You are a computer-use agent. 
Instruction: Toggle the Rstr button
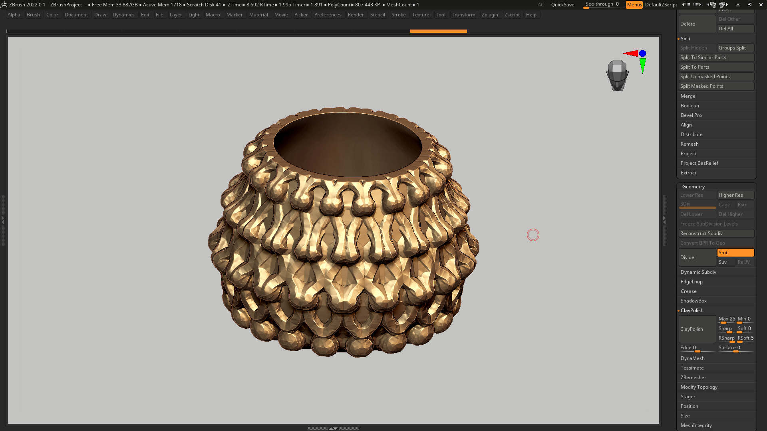745,205
